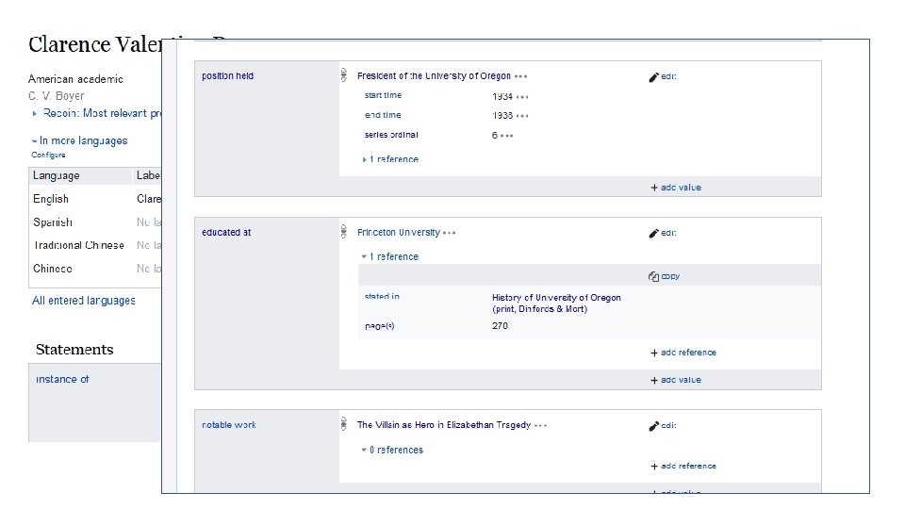
Task: Click edit pencil for Princeton University statement
Action: 653,233
